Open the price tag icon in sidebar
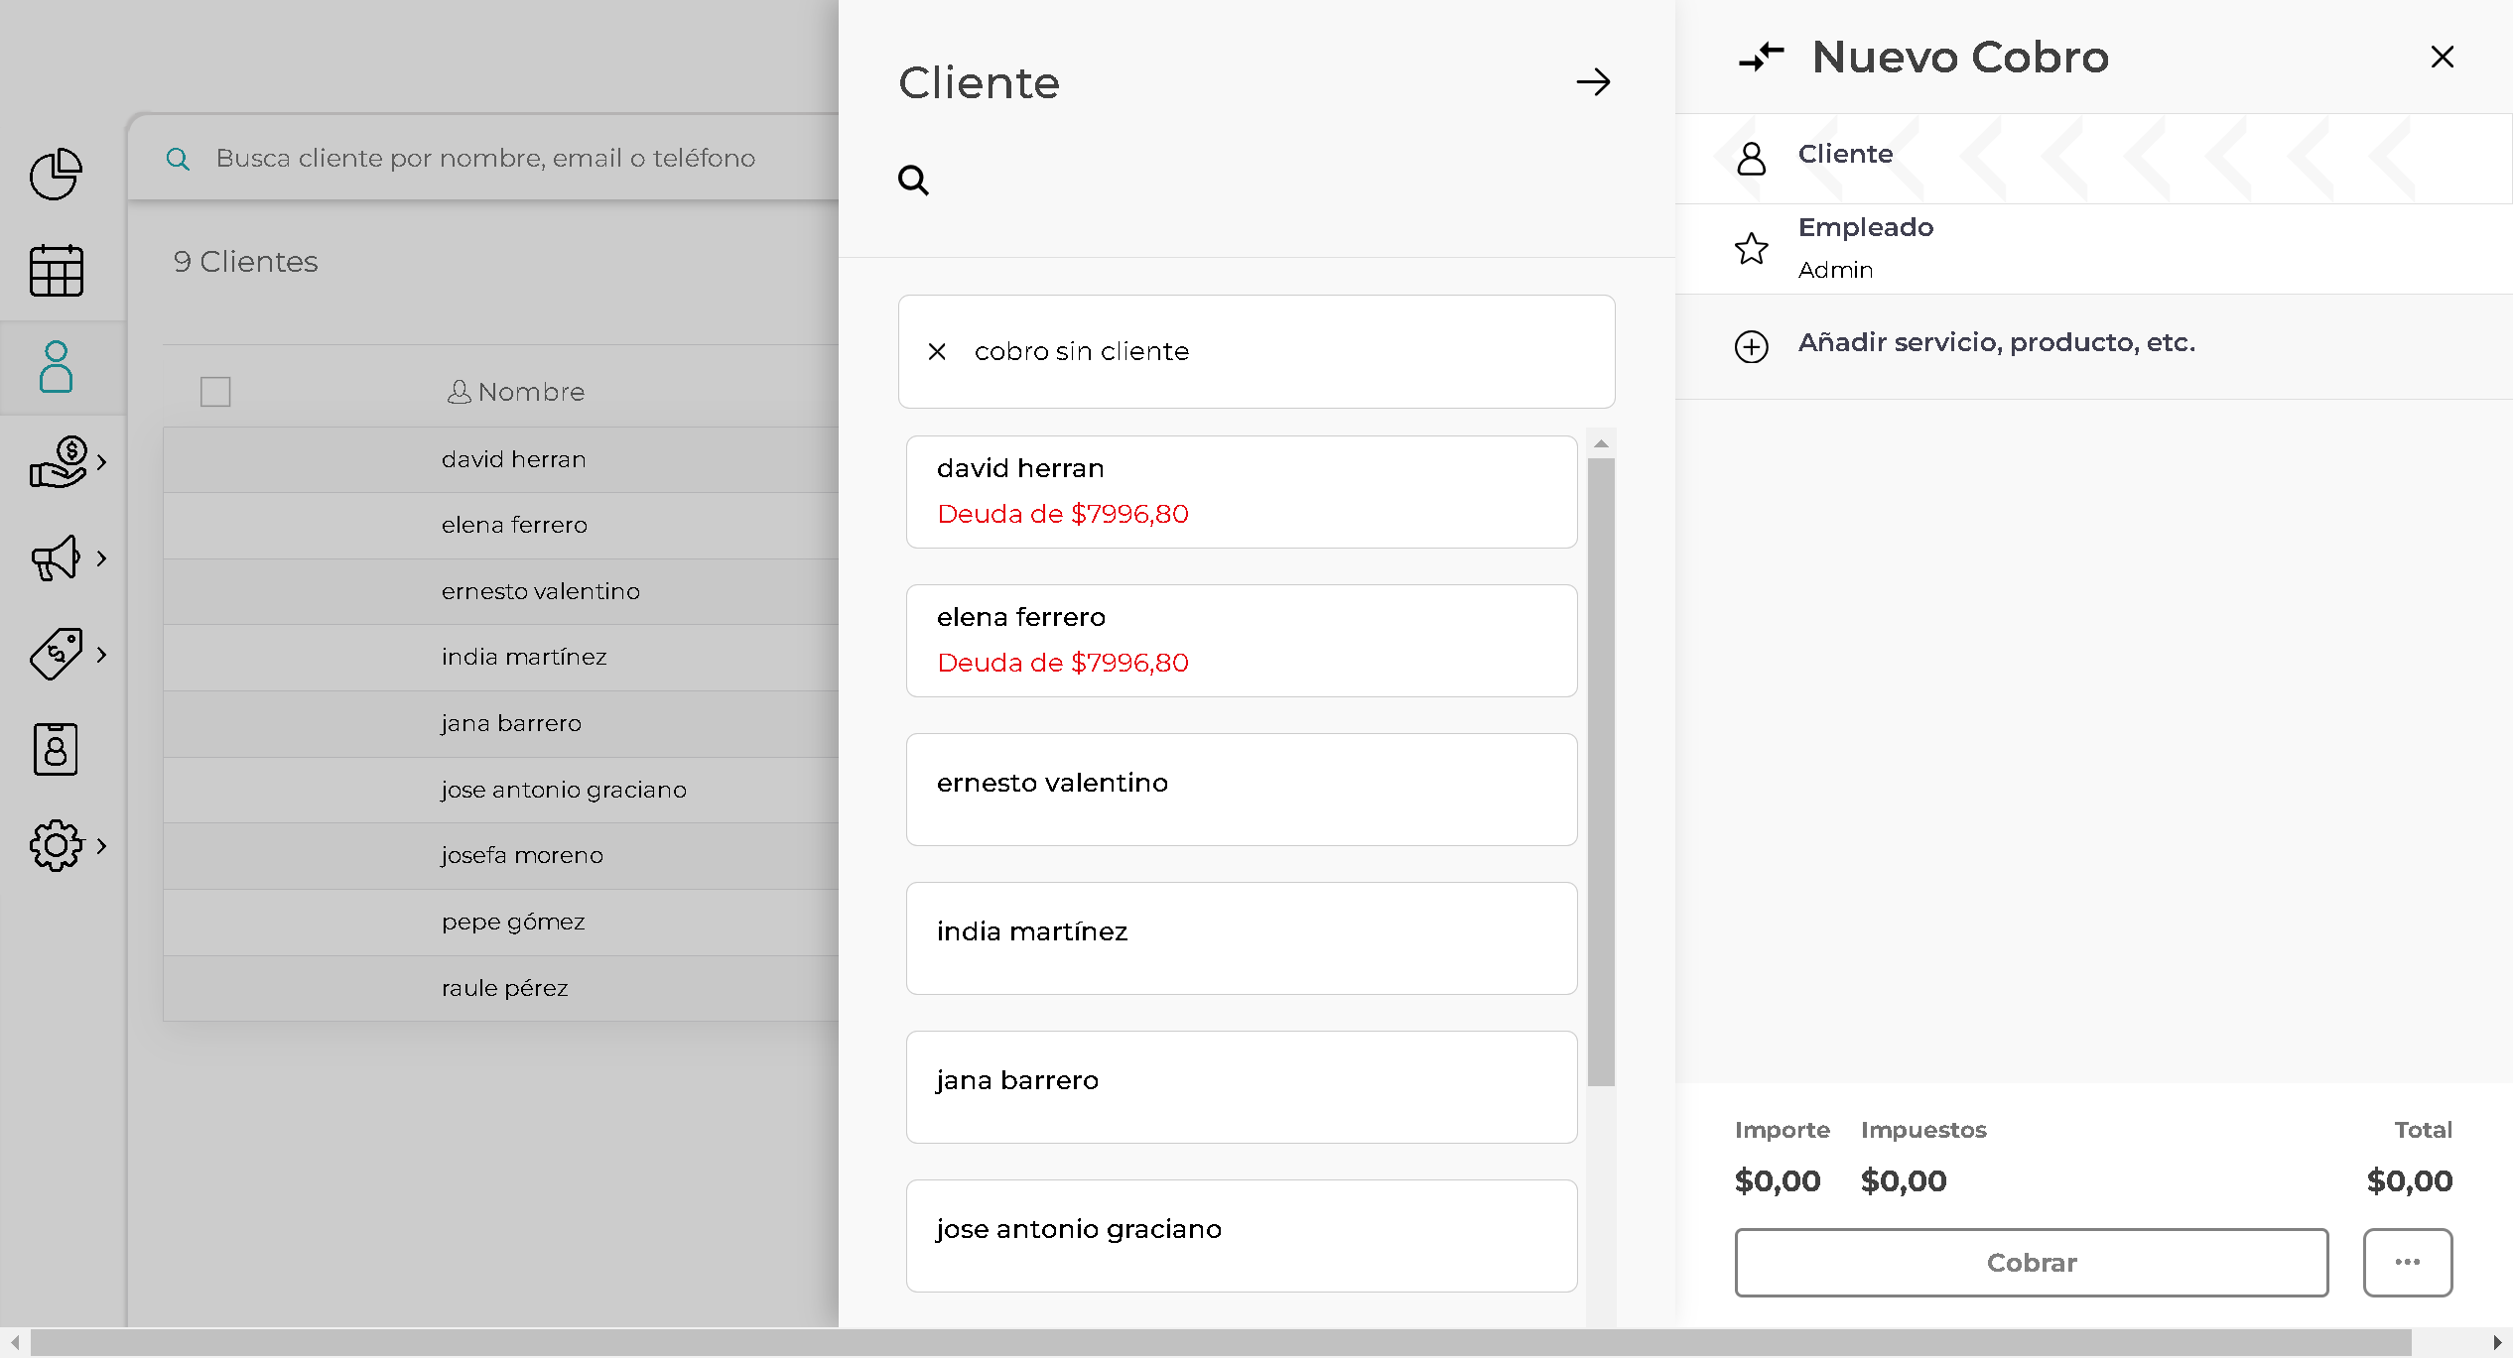This screenshot has height=1358, width=2513. tap(56, 655)
